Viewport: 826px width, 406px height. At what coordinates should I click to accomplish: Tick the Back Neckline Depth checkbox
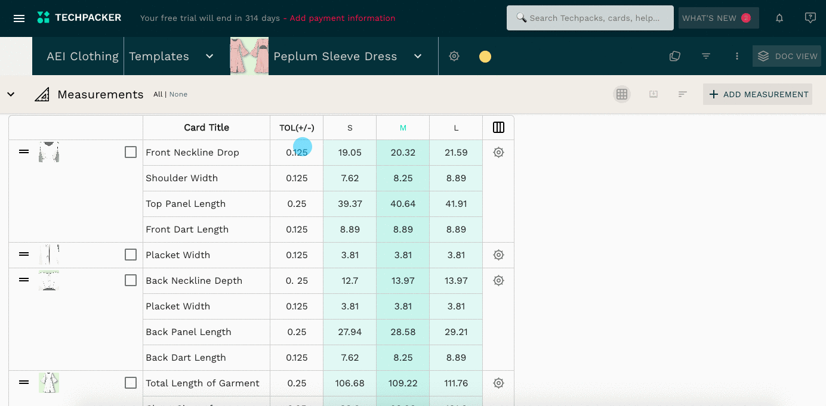131,280
